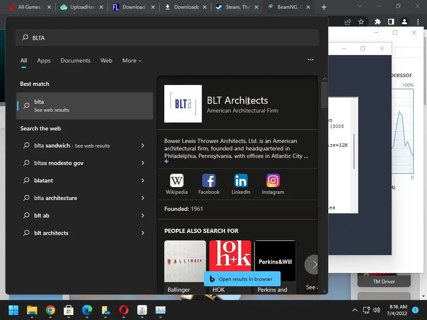Click the preview pane scrollbar thumb

(x=324, y=95)
